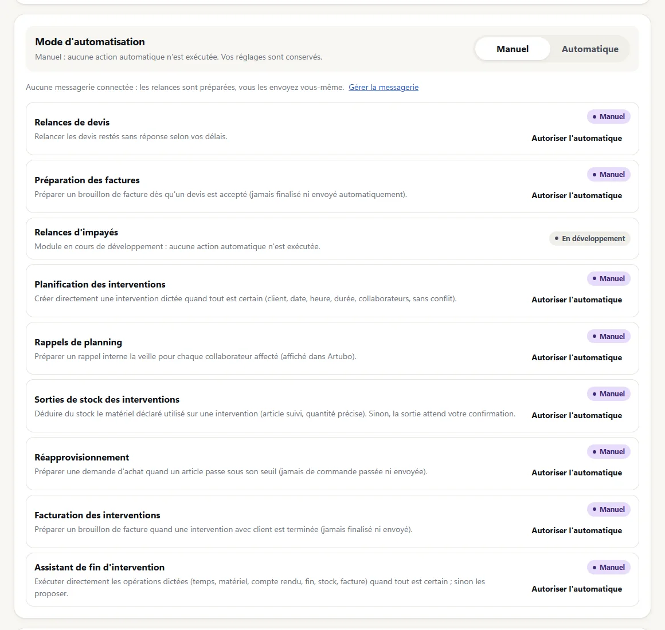Authorize automatic for Sorties de stock
The width and height of the screenshot is (665, 630).
click(x=577, y=415)
